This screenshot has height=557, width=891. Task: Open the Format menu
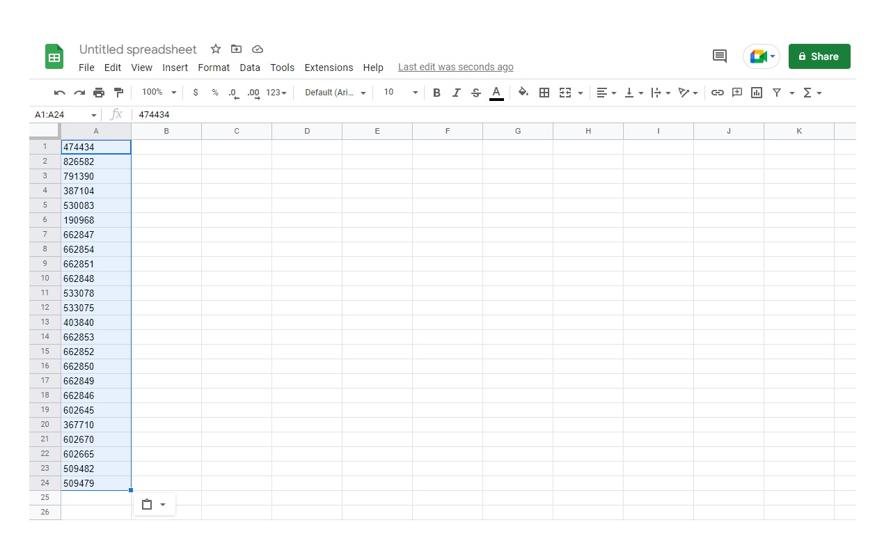coord(214,68)
